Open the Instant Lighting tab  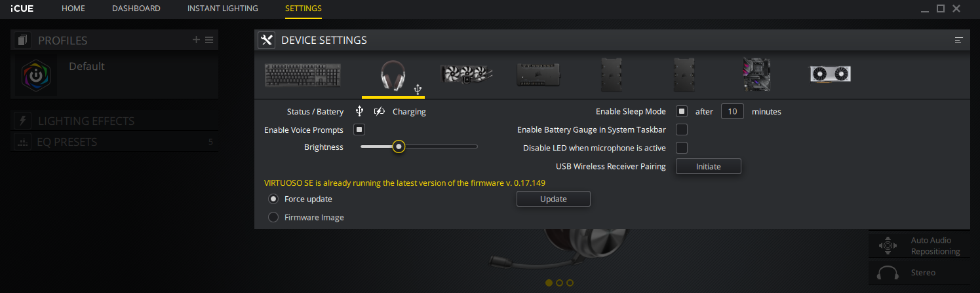(x=223, y=9)
